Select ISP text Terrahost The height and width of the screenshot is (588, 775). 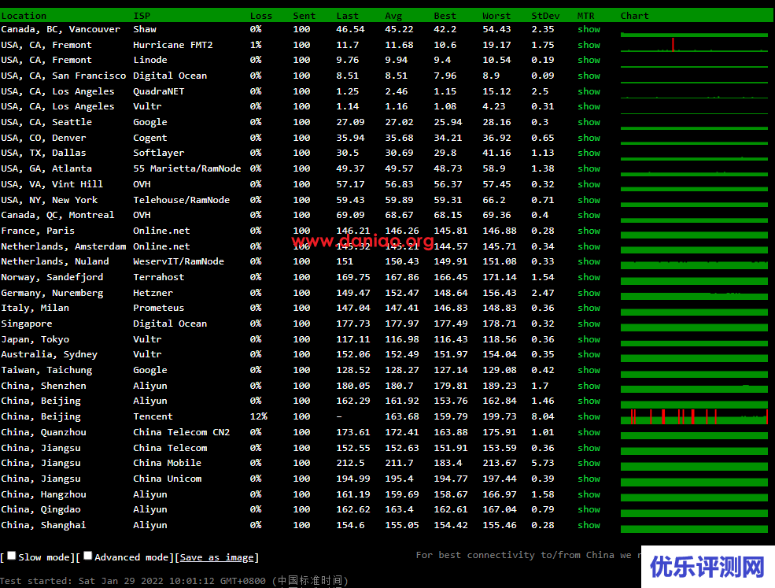(159, 277)
